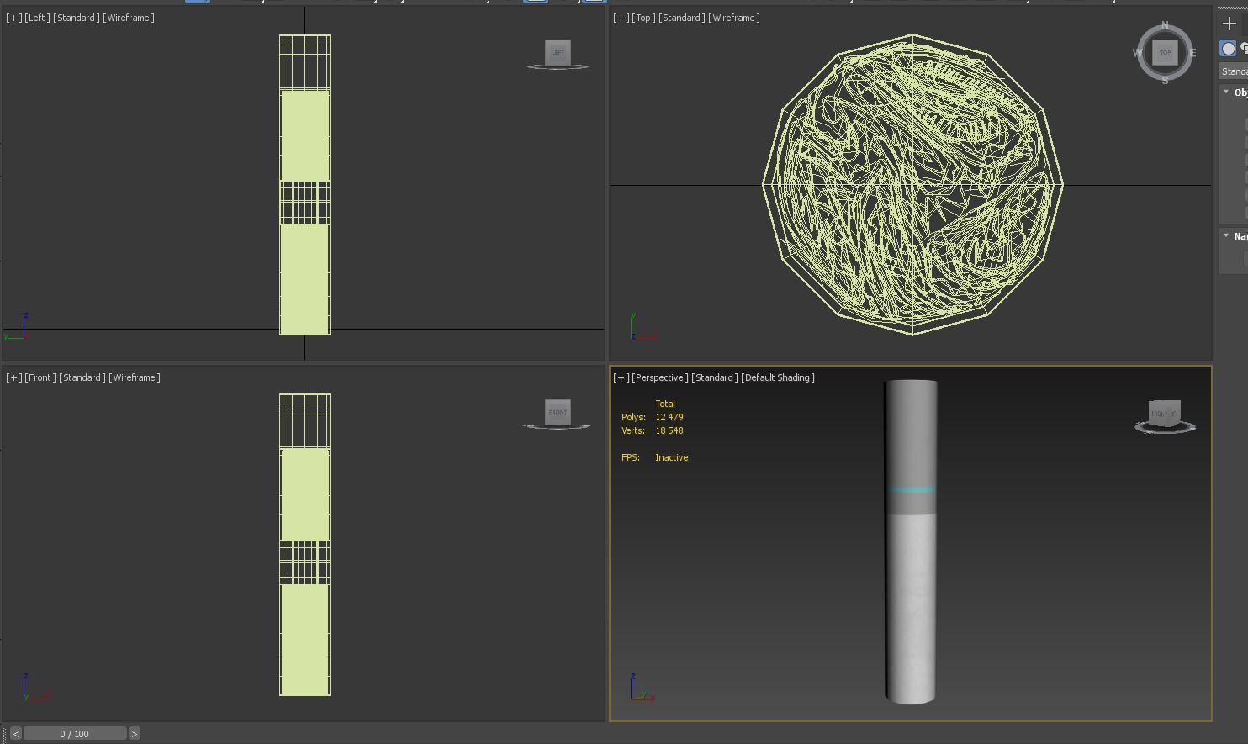Open [Wireframe] shading menu in Top viewport
The image size is (1248, 744).
pyautogui.click(x=734, y=18)
